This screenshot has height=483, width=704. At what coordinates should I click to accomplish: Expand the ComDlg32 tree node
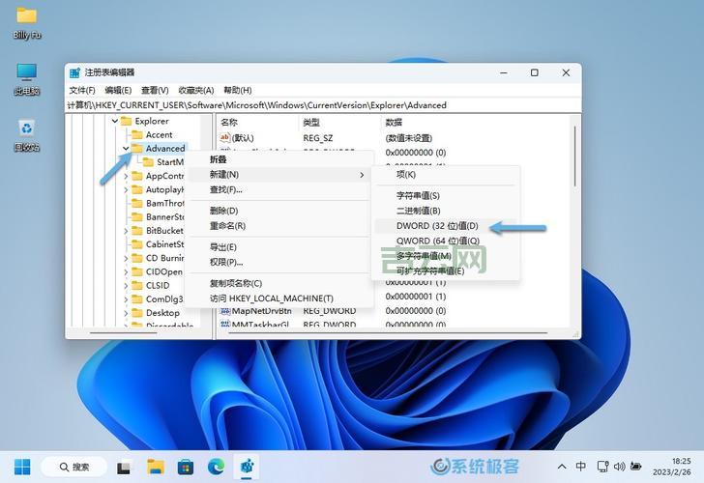tap(126, 299)
